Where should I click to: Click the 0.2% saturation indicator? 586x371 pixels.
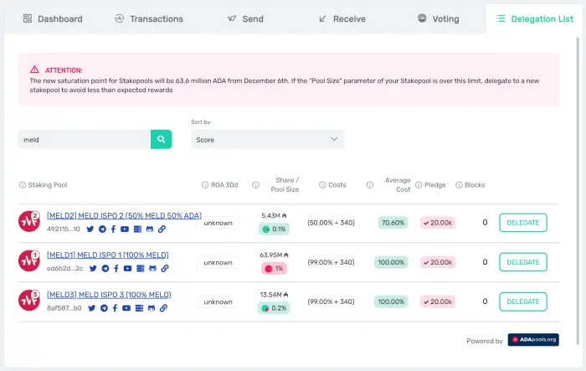(x=274, y=308)
